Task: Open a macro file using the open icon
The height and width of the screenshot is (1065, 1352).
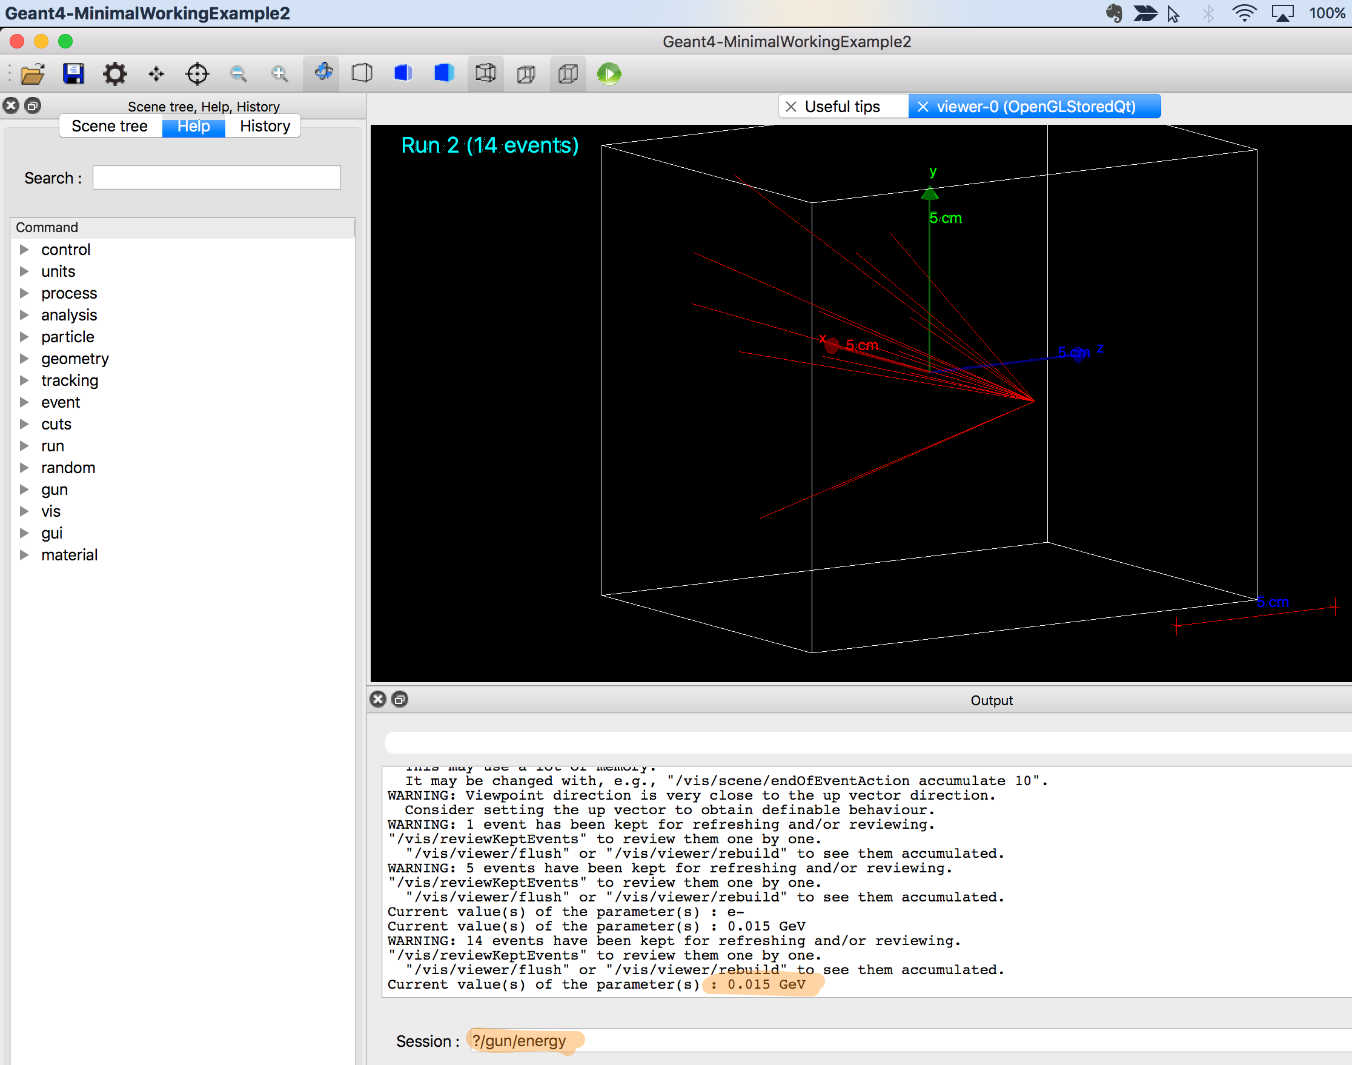Action: (x=33, y=73)
